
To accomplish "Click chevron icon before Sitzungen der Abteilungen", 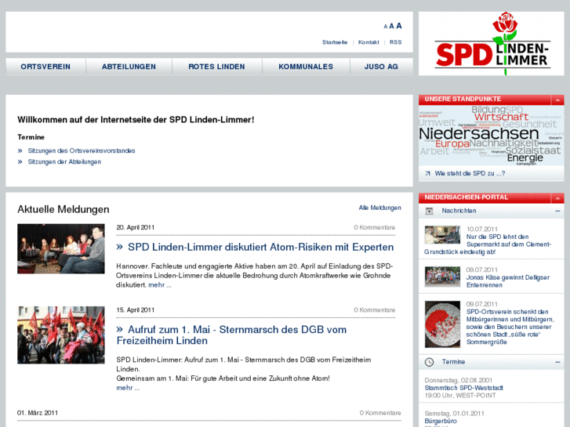I will (x=20, y=162).
